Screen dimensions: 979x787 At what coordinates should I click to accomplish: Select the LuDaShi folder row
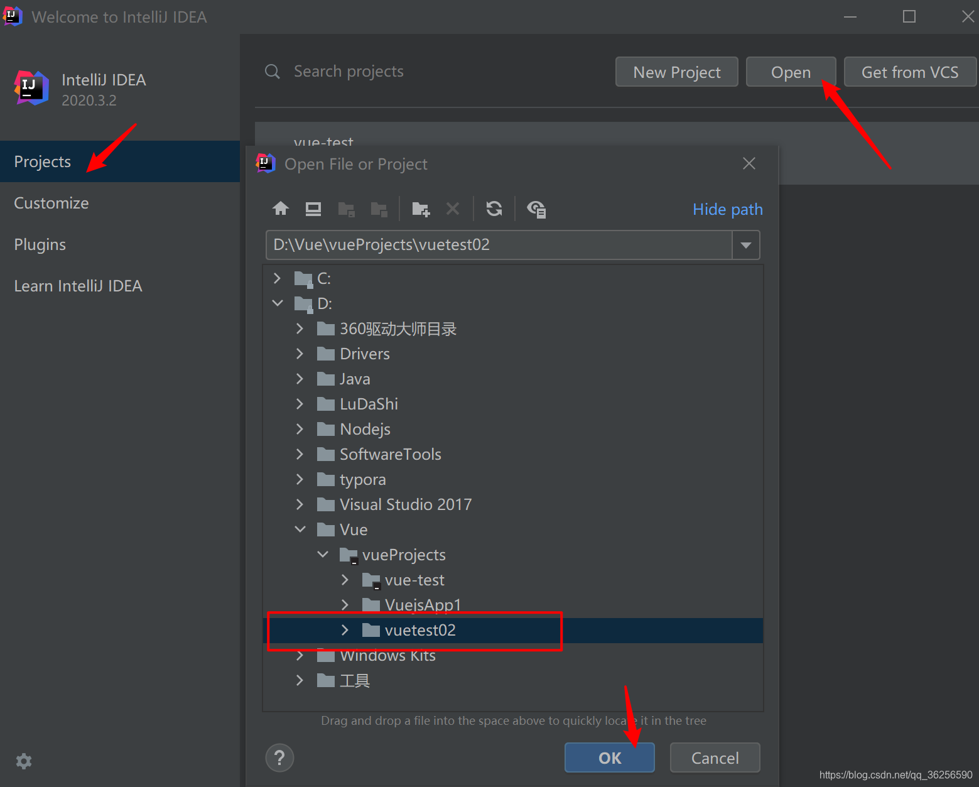513,404
